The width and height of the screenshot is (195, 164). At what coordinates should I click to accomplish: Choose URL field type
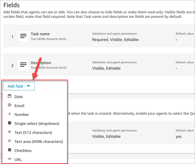point(18,159)
